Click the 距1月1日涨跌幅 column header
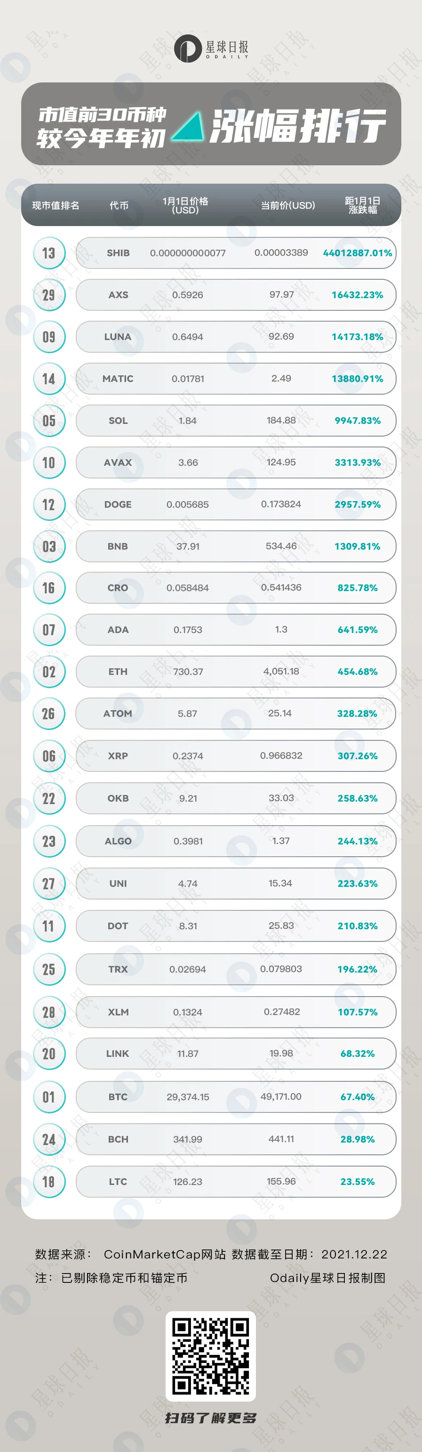This screenshot has width=422, height=1452. click(x=362, y=205)
